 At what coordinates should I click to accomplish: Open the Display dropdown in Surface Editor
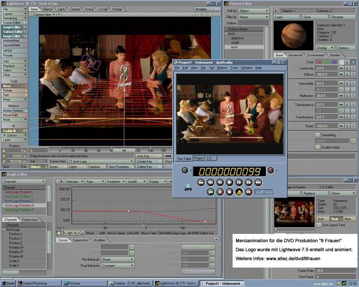point(325,48)
